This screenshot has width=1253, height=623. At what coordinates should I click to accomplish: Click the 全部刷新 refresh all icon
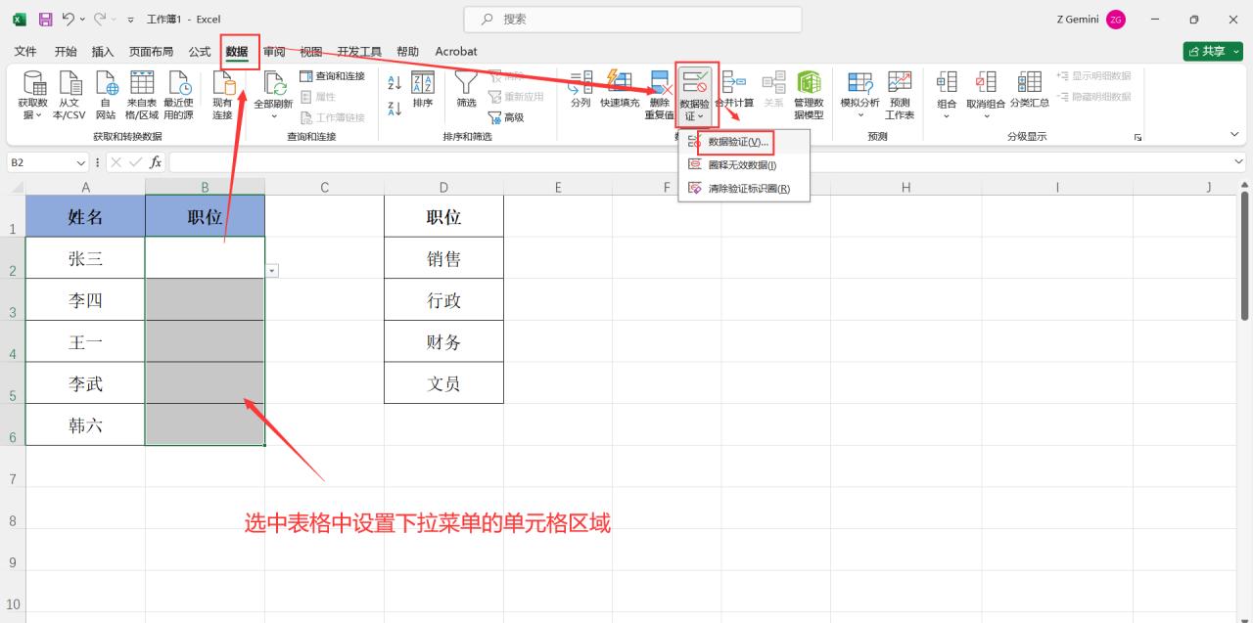(x=273, y=96)
